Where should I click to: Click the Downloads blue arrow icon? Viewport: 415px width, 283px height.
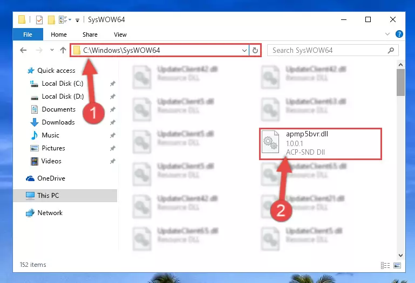click(35, 122)
